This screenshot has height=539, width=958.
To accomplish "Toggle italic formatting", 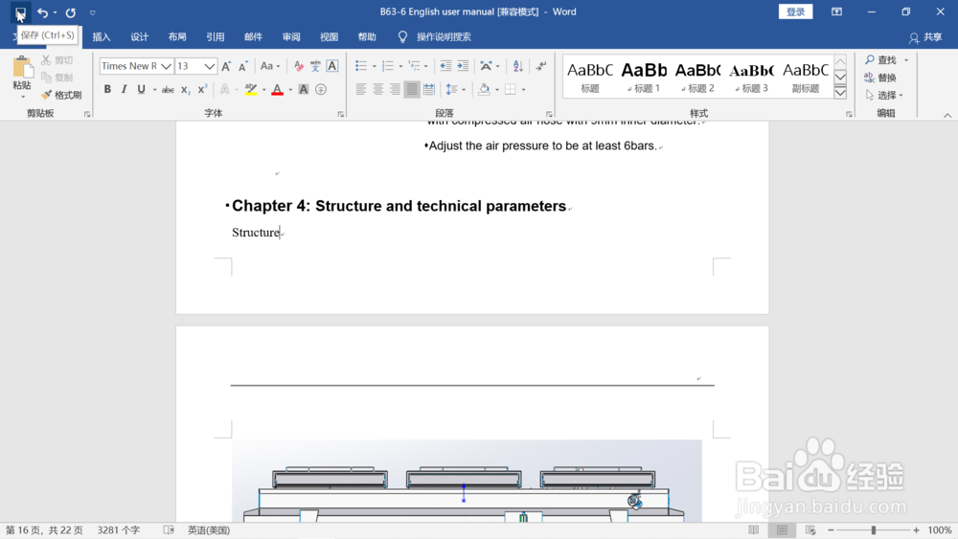I will pyautogui.click(x=124, y=89).
